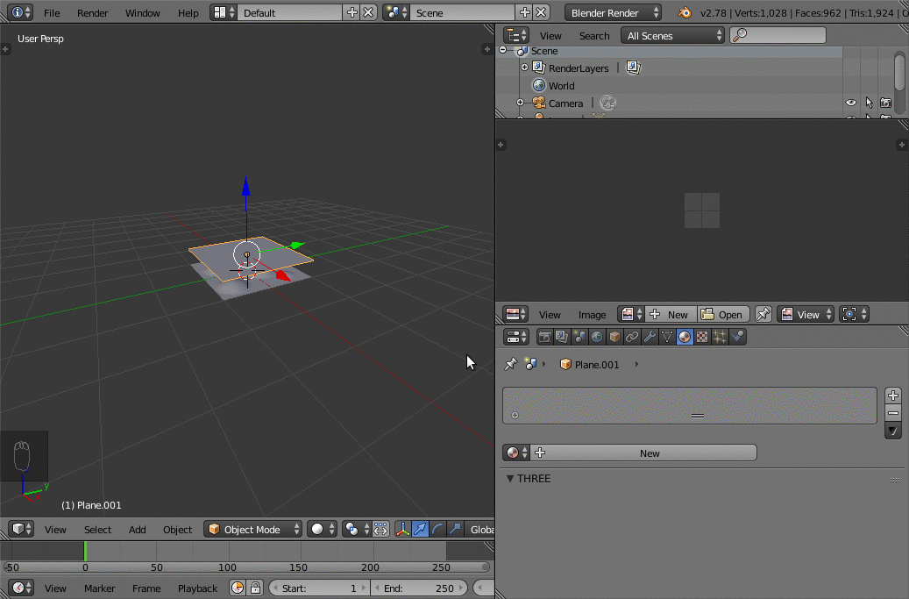Open the outliner editor type selector
Image resolution: width=909 pixels, height=599 pixels.
pos(515,35)
